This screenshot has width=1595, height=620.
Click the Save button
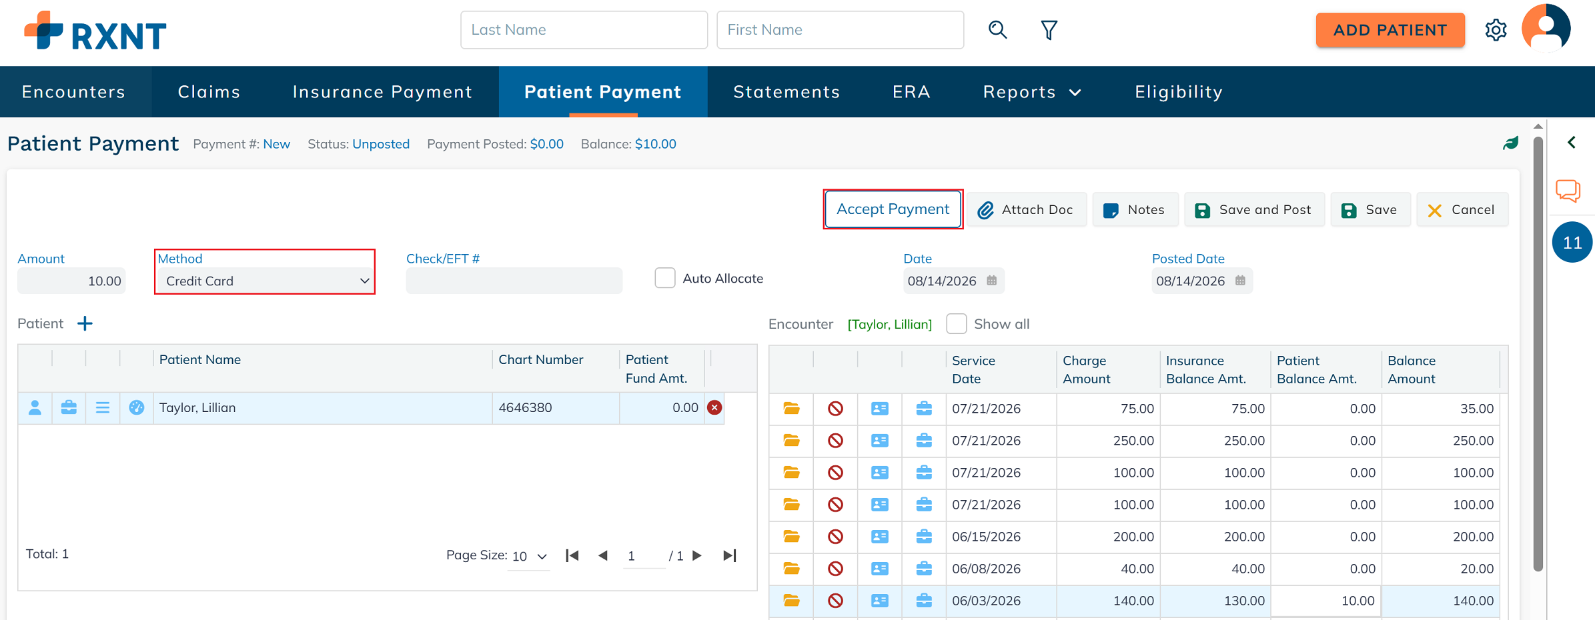click(x=1370, y=210)
